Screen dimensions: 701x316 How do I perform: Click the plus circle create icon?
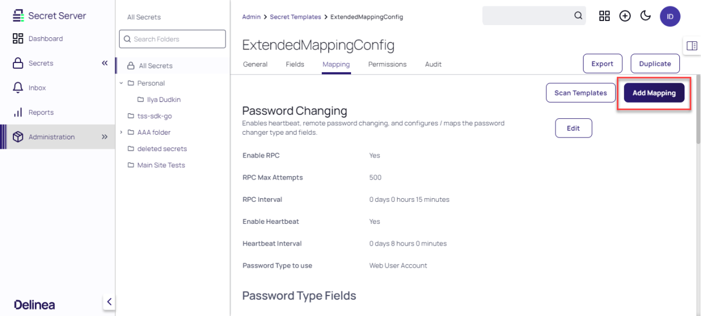click(x=625, y=16)
